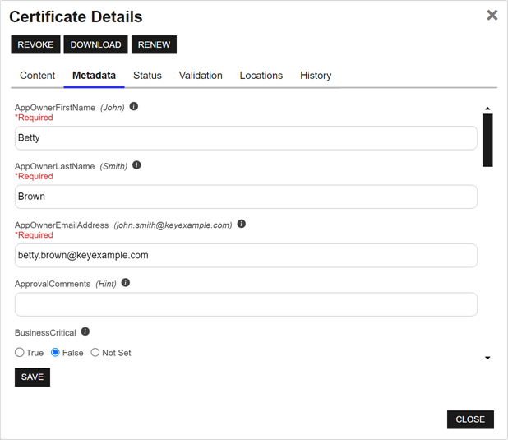Select the False radio button
Image resolution: width=508 pixels, height=440 pixels.
(x=56, y=353)
